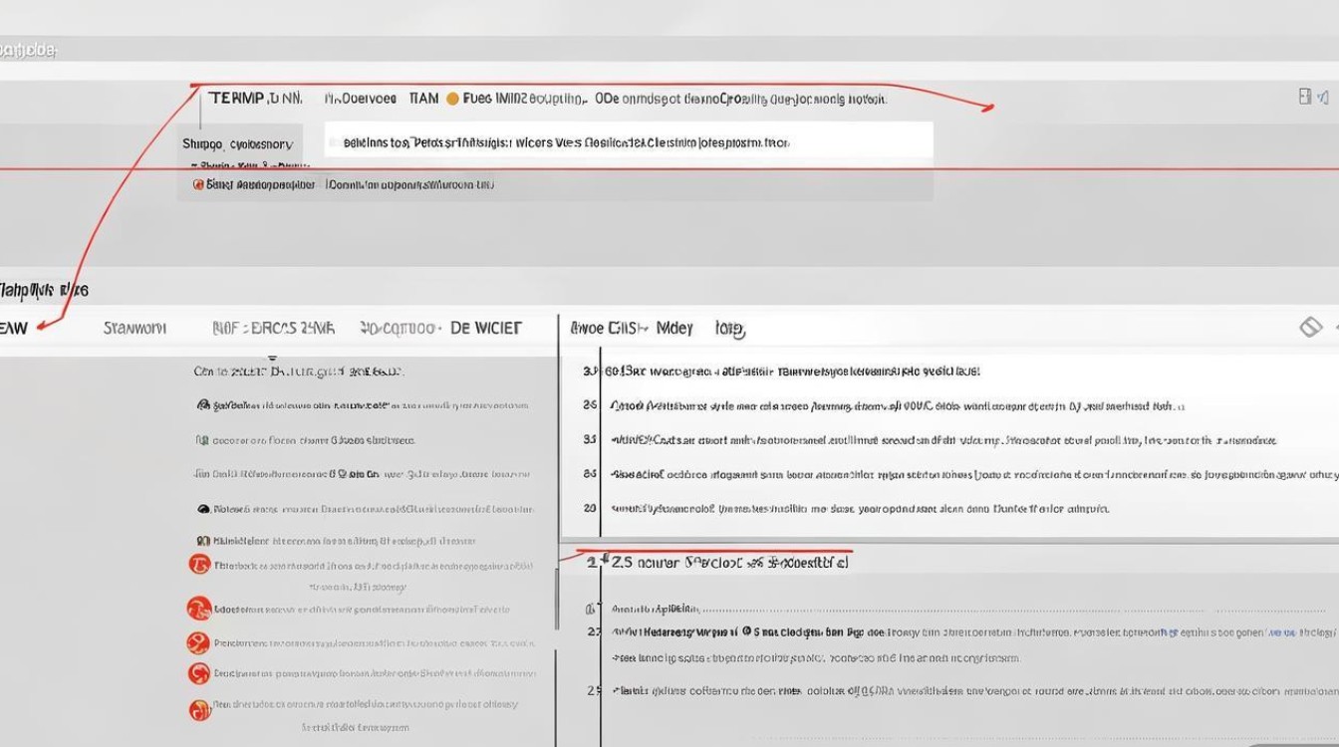Screen dimensions: 1339x747
Task: Click the white text field in top panel
Action: [x=628, y=142]
